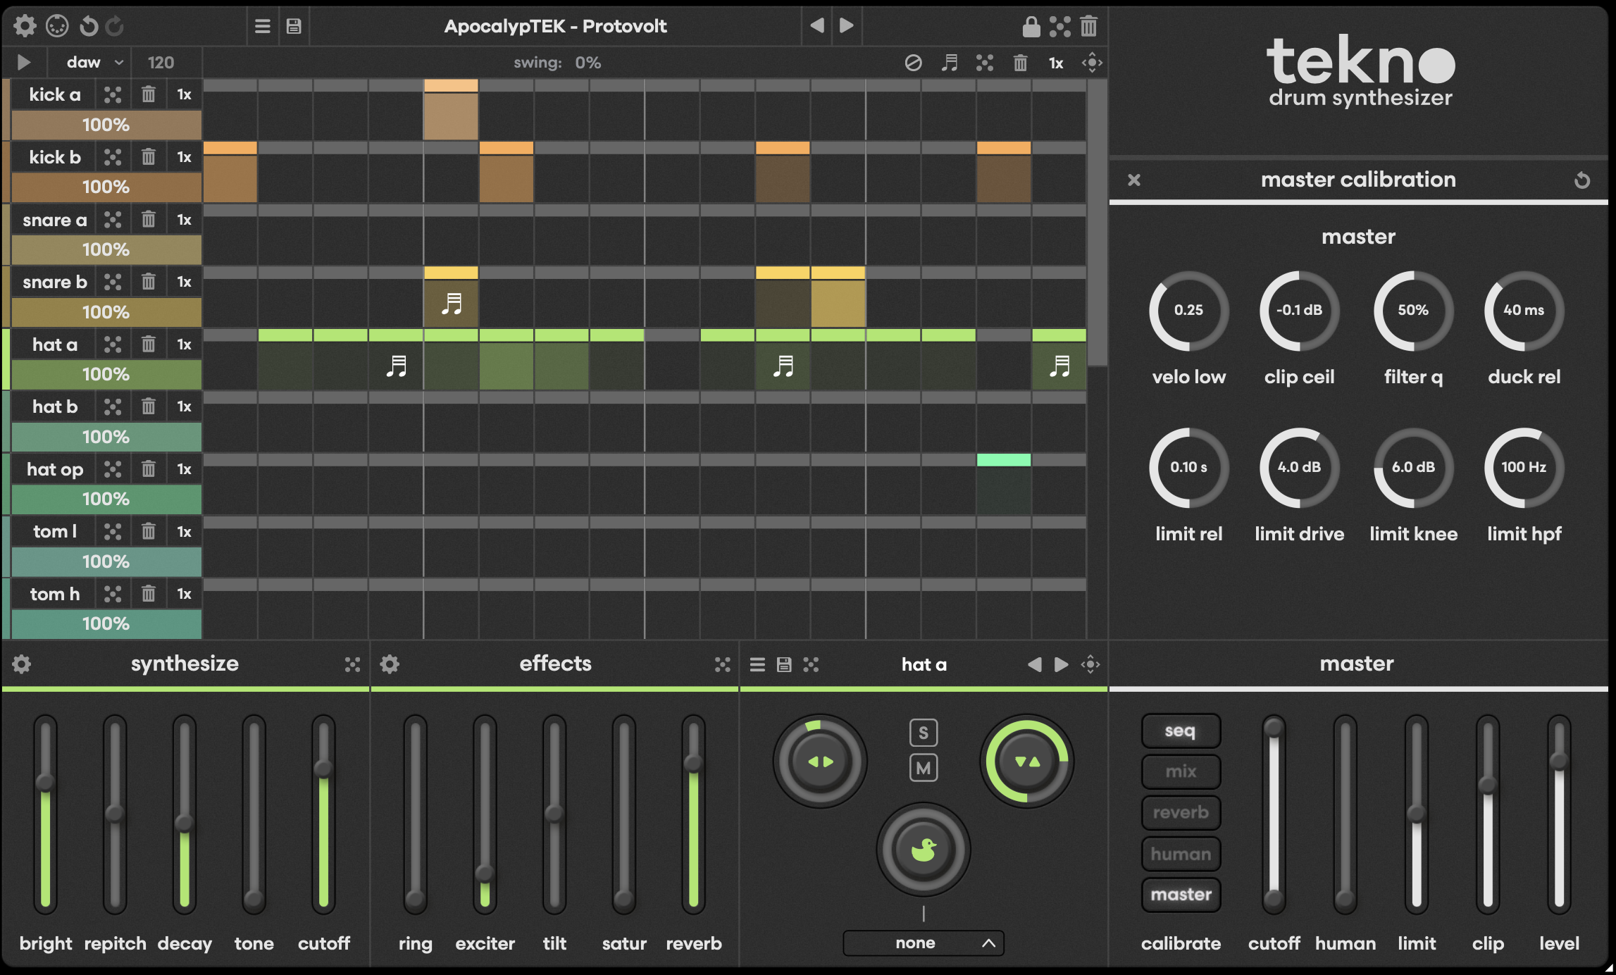The width and height of the screenshot is (1616, 975).
Task: Open synthesize settings gear icon
Action: (22, 664)
